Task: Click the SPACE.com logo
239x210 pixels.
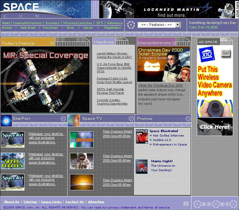Action: [x=21, y=10]
